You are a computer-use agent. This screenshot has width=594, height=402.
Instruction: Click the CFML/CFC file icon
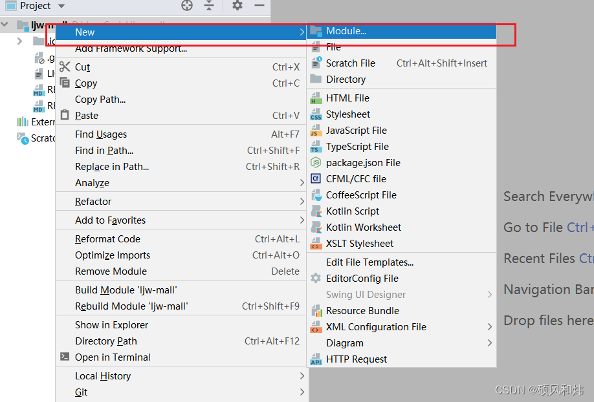(316, 178)
